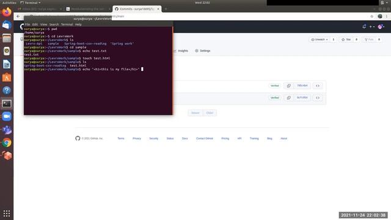Open GitHub notifications bell

[364, 26]
